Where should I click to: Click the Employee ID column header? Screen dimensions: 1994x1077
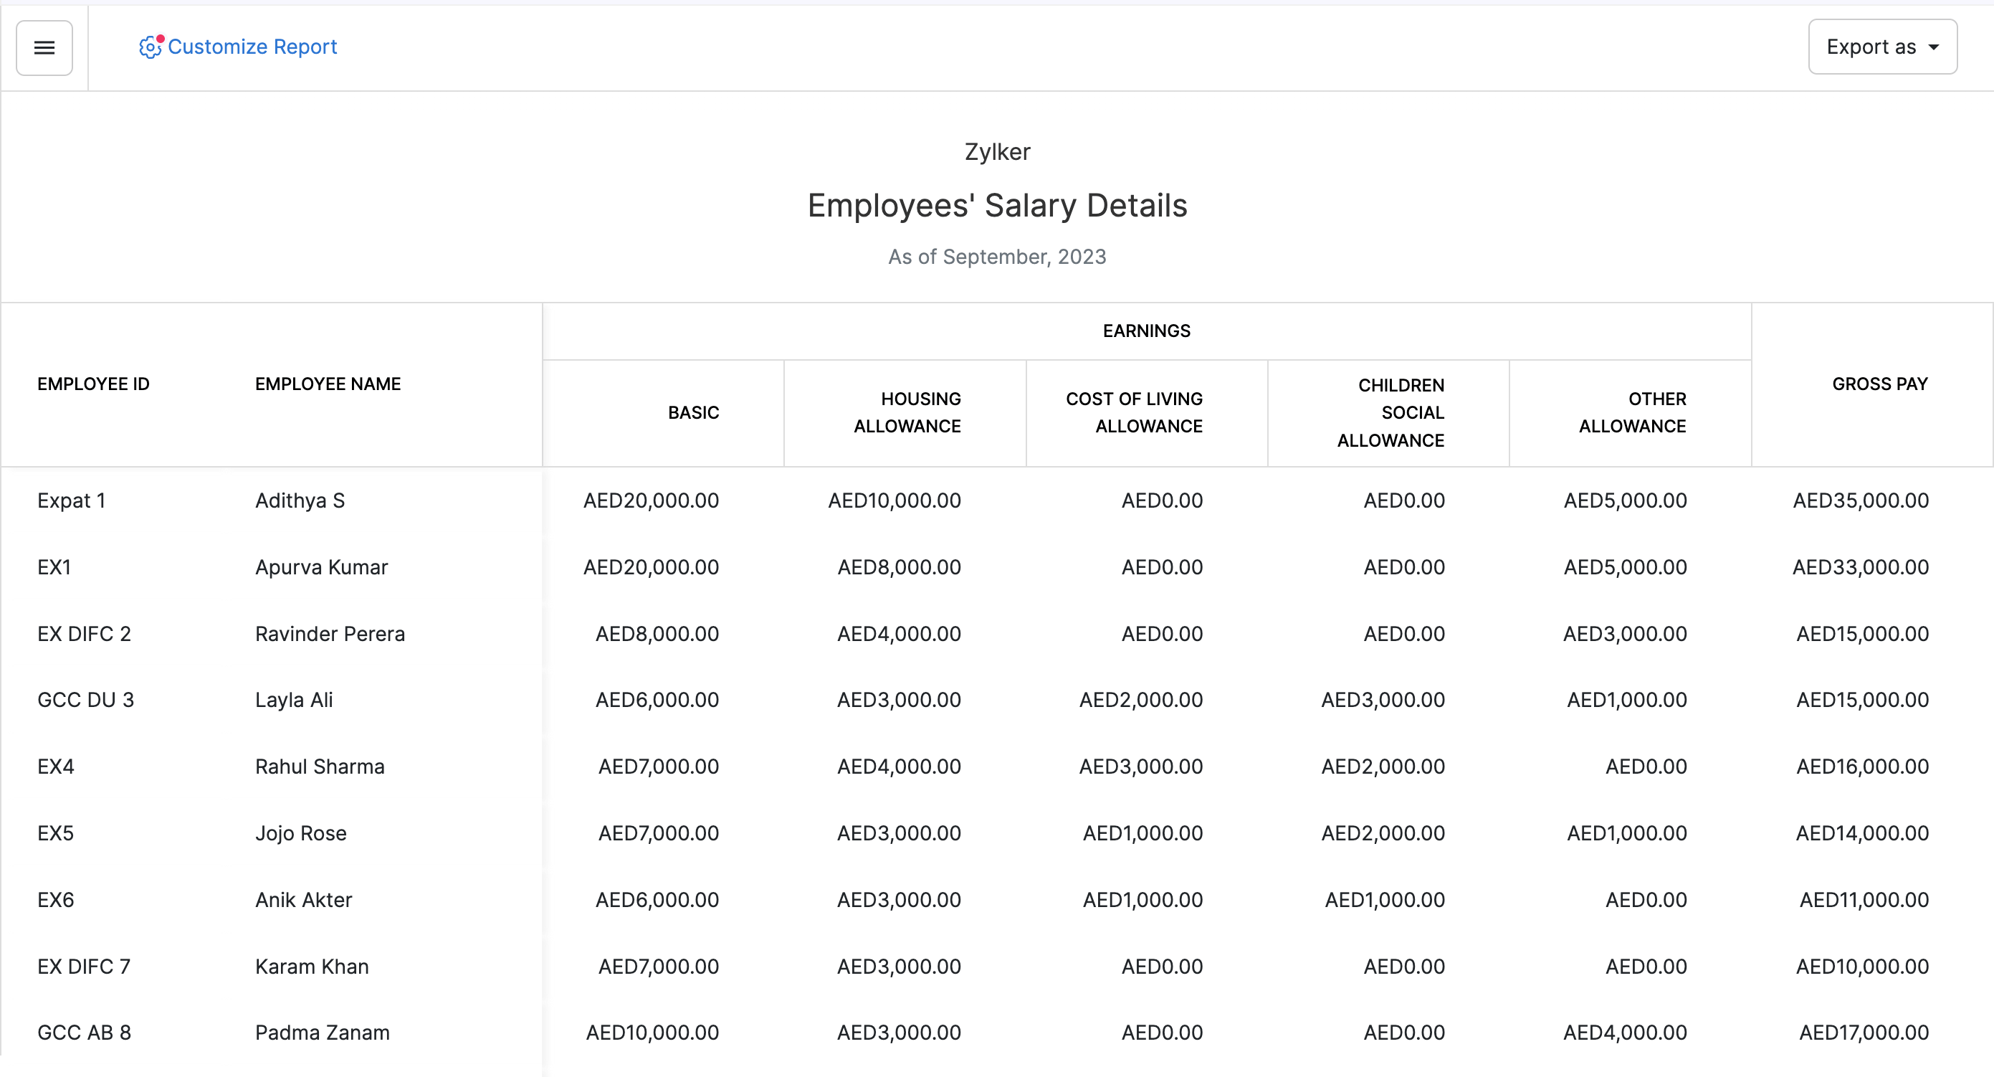(x=93, y=384)
